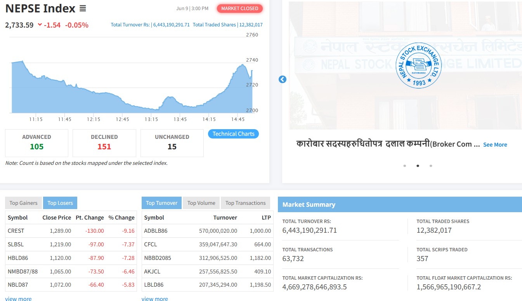Switch to the Top Volume tab
The image size is (522, 301).
click(201, 203)
